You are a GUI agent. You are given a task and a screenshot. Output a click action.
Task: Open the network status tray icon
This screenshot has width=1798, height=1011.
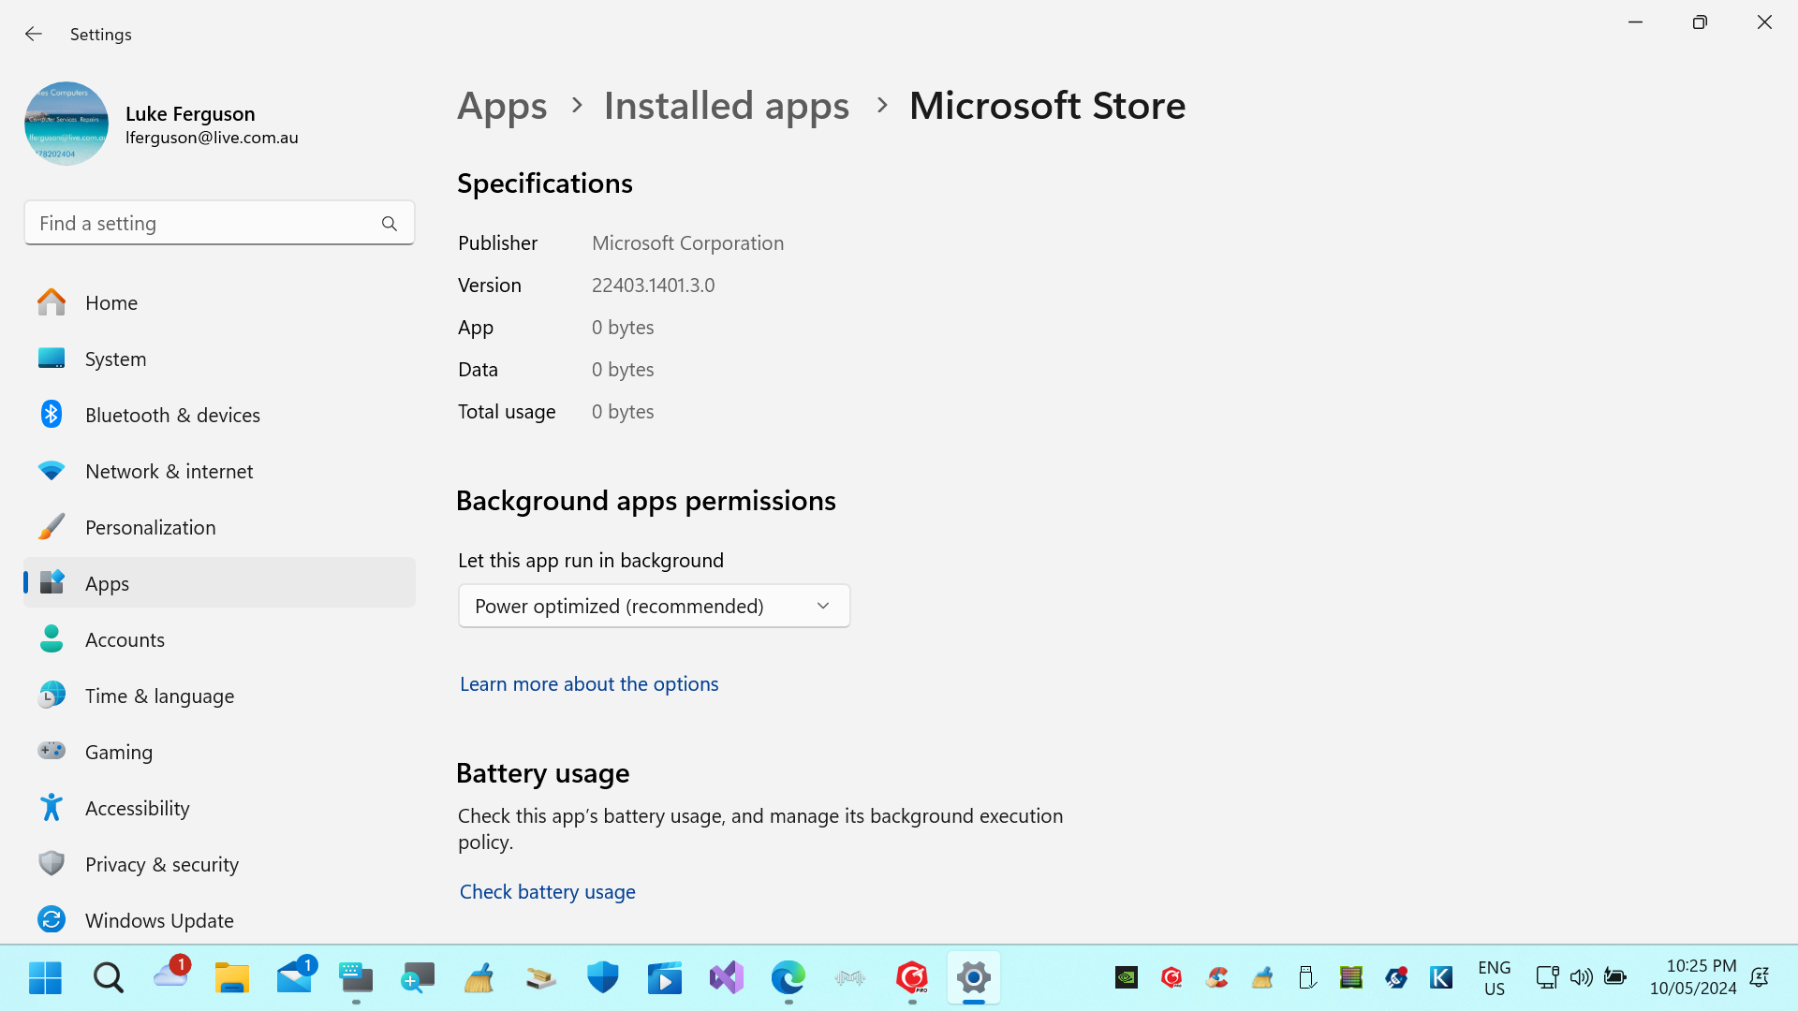pos(1547,978)
